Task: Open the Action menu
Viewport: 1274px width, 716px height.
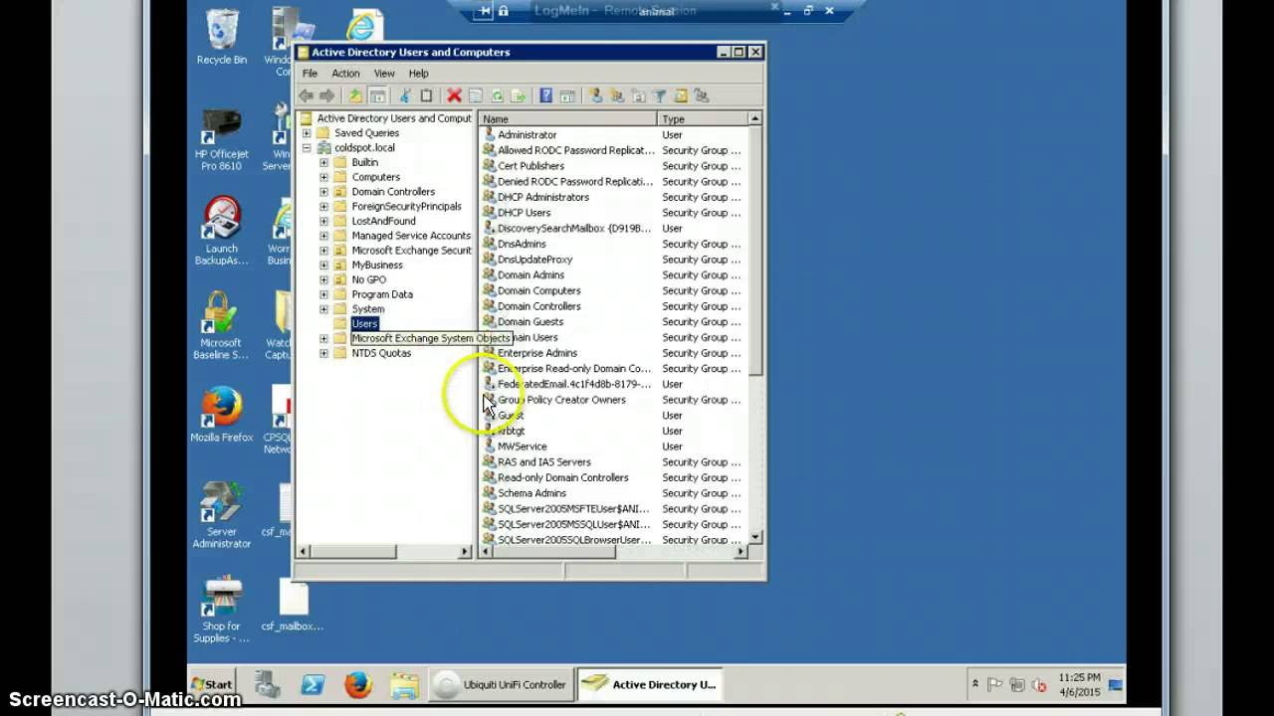Action: (345, 74)
